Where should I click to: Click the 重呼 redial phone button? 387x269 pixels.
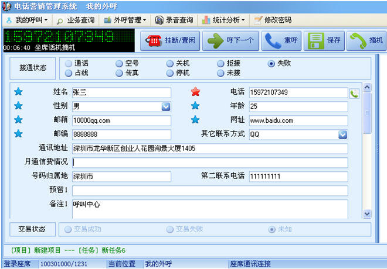pyautogui.click(x=281, y=41)
